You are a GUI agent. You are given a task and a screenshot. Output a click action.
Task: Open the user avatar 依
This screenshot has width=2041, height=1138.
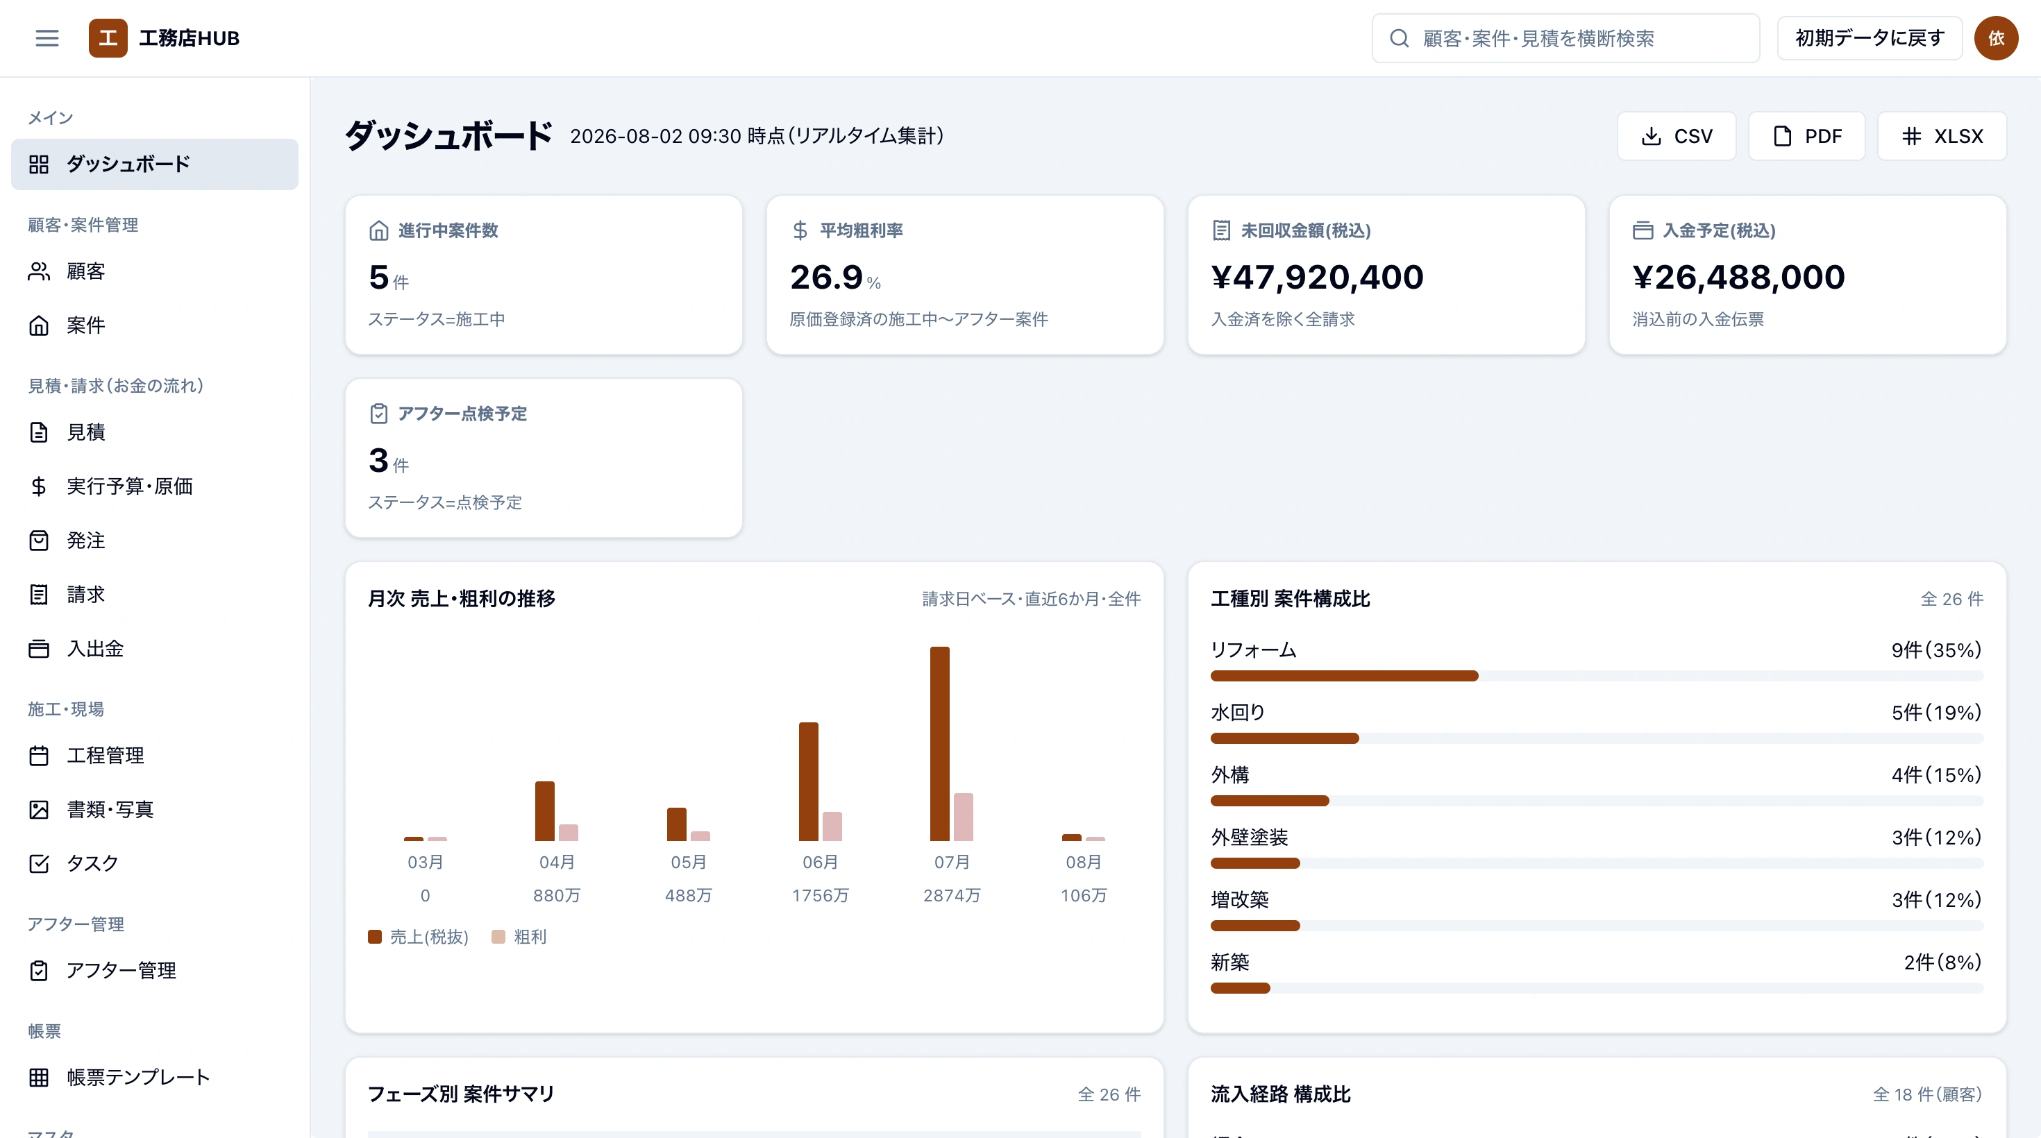[x=1995, y=38]
